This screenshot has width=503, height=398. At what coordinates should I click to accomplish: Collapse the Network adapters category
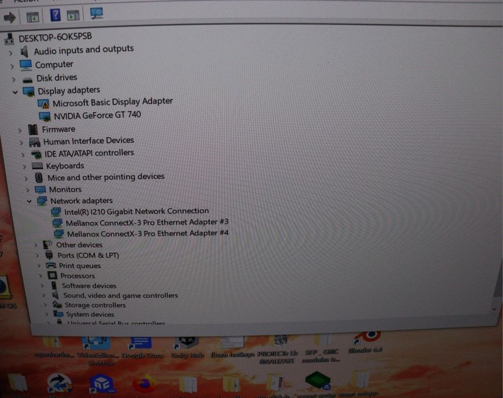(x=30, y=201)
